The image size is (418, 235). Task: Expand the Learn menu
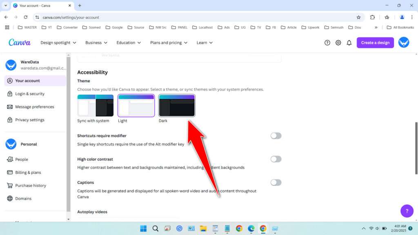(x=205, y=42)
